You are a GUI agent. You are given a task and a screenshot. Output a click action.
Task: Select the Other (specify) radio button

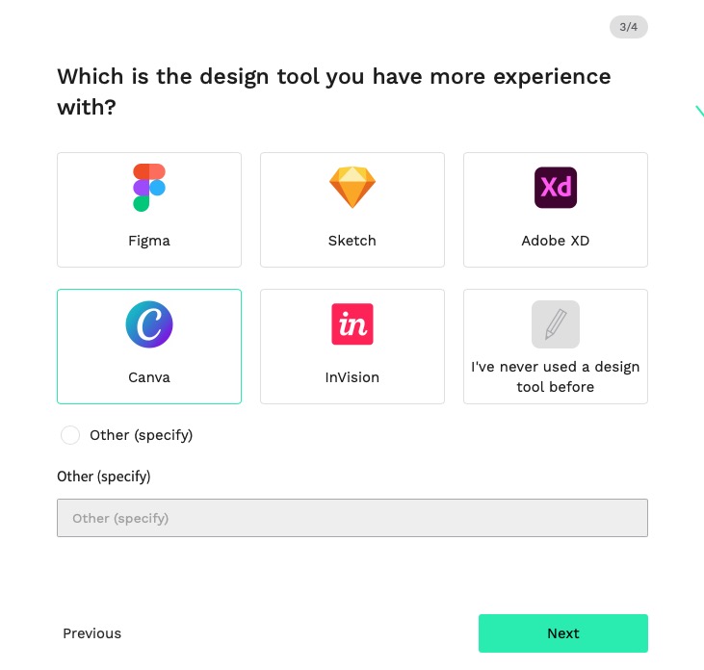[70, 435]
